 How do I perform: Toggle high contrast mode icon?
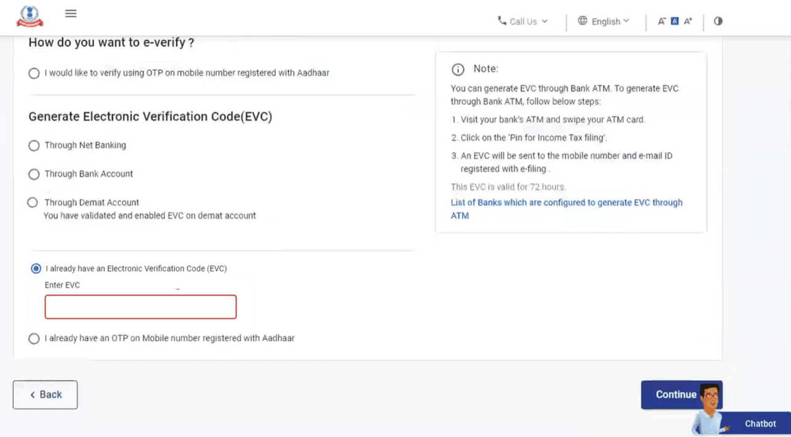(x=718, y=21)
